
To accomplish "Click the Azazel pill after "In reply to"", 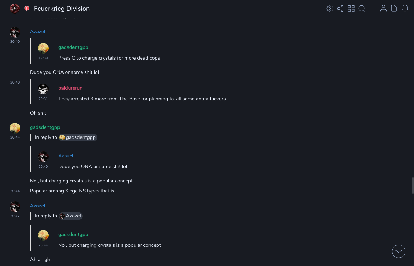I will [x=71, y=216].
